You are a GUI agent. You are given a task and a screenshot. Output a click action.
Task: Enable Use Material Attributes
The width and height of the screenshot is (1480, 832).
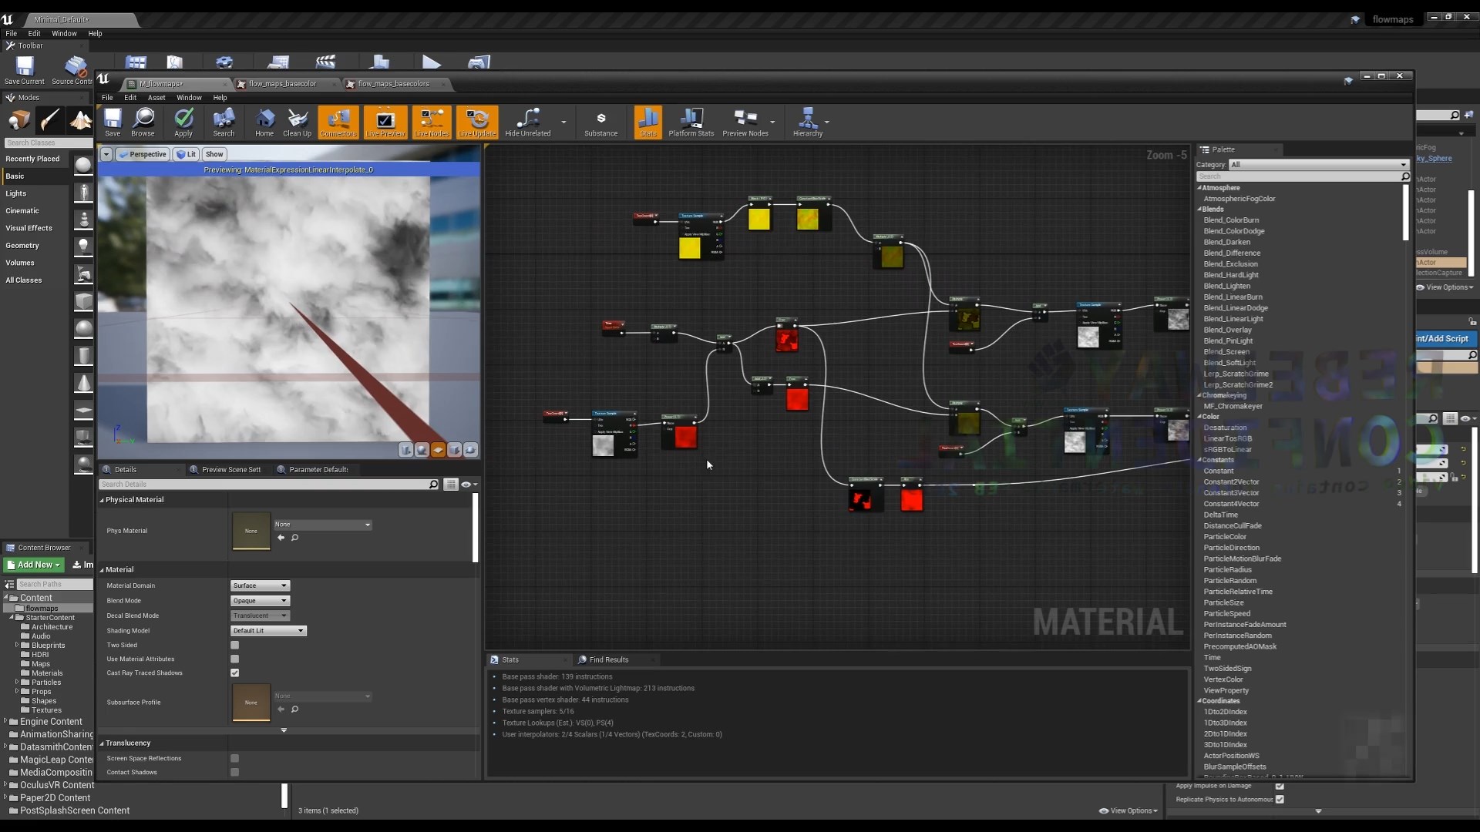click(234, 659)
